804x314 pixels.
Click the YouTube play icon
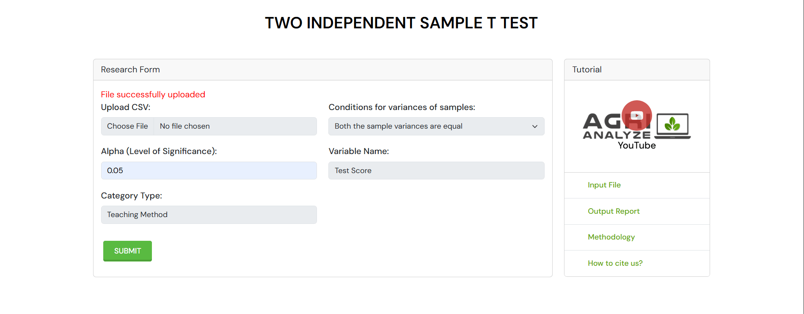click(x=637, y=115)
